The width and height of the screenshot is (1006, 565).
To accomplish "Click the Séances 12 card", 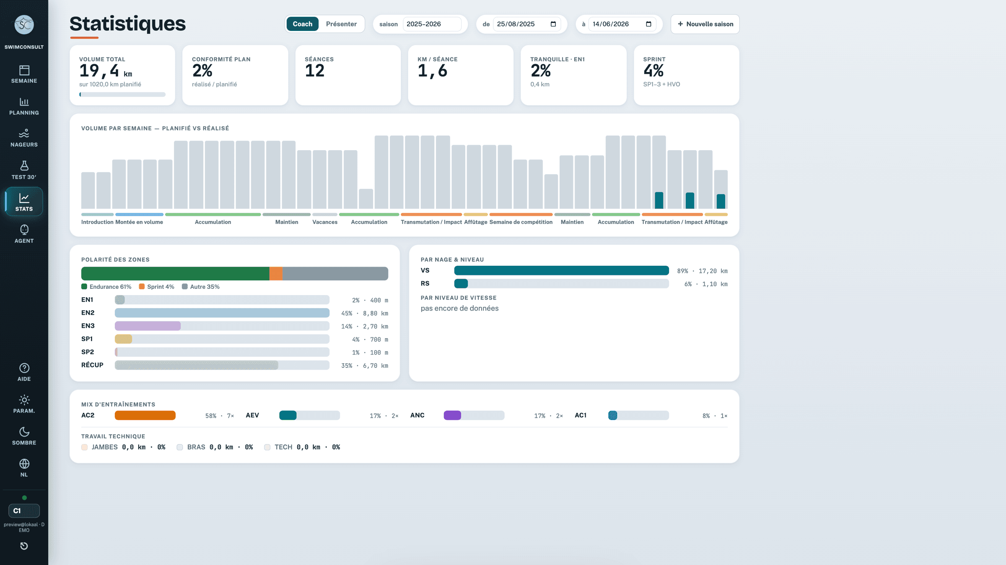I will pos(348,75).
